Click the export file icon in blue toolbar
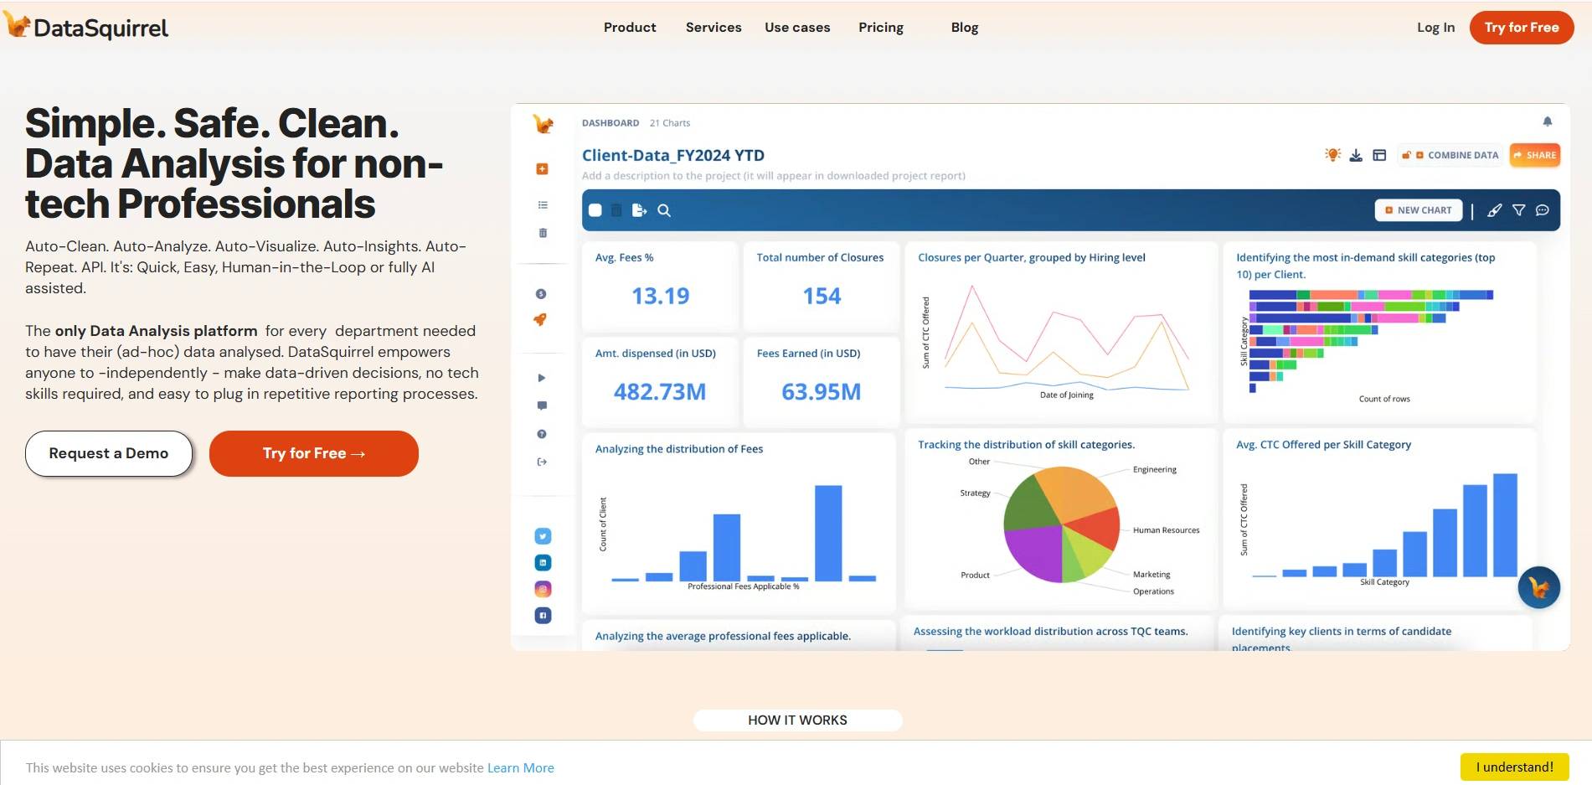This screenshot has width=1592, height=785. pos(639,210)
